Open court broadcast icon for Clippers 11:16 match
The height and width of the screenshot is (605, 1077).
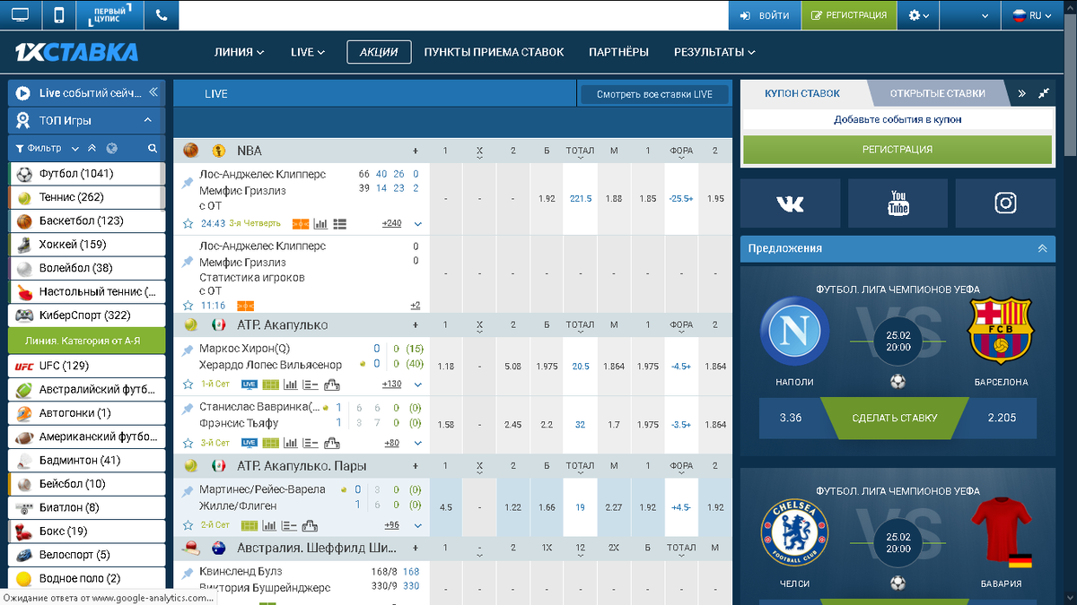(x=245, y=306)
